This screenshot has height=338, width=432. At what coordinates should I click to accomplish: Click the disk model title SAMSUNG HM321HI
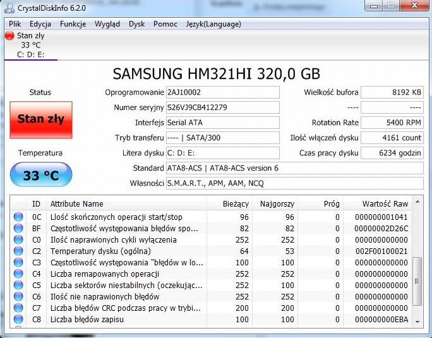click(216, 74)
